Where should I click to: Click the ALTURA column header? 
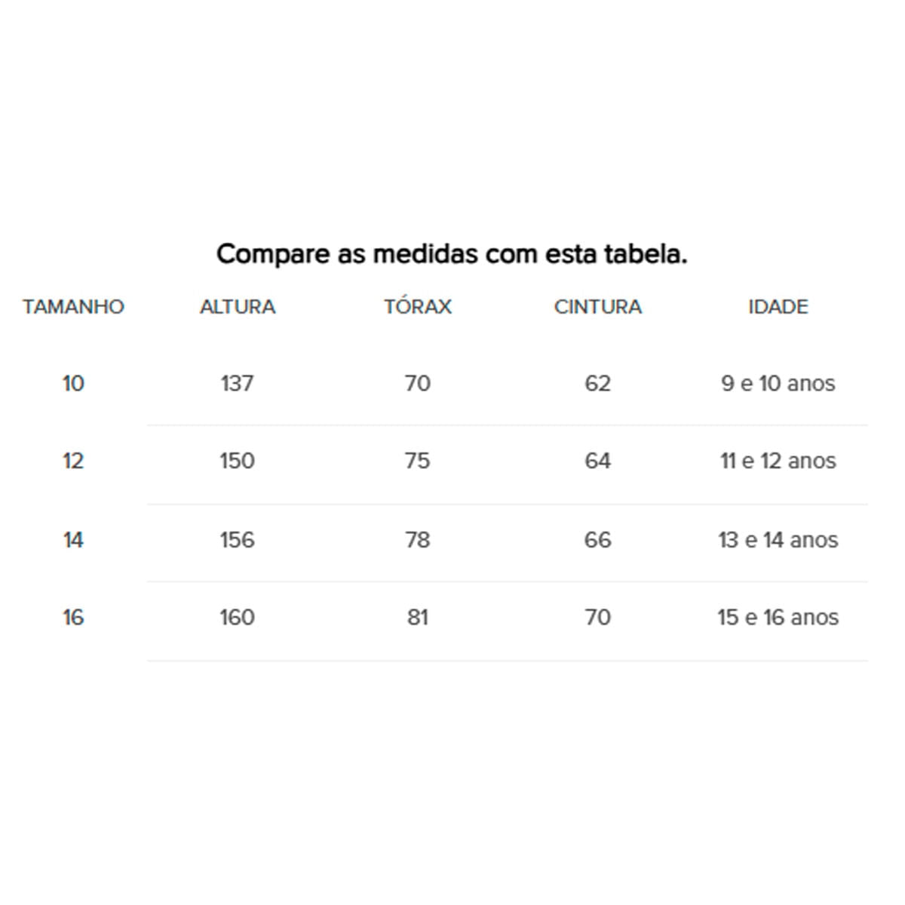[x=237, y=307]
